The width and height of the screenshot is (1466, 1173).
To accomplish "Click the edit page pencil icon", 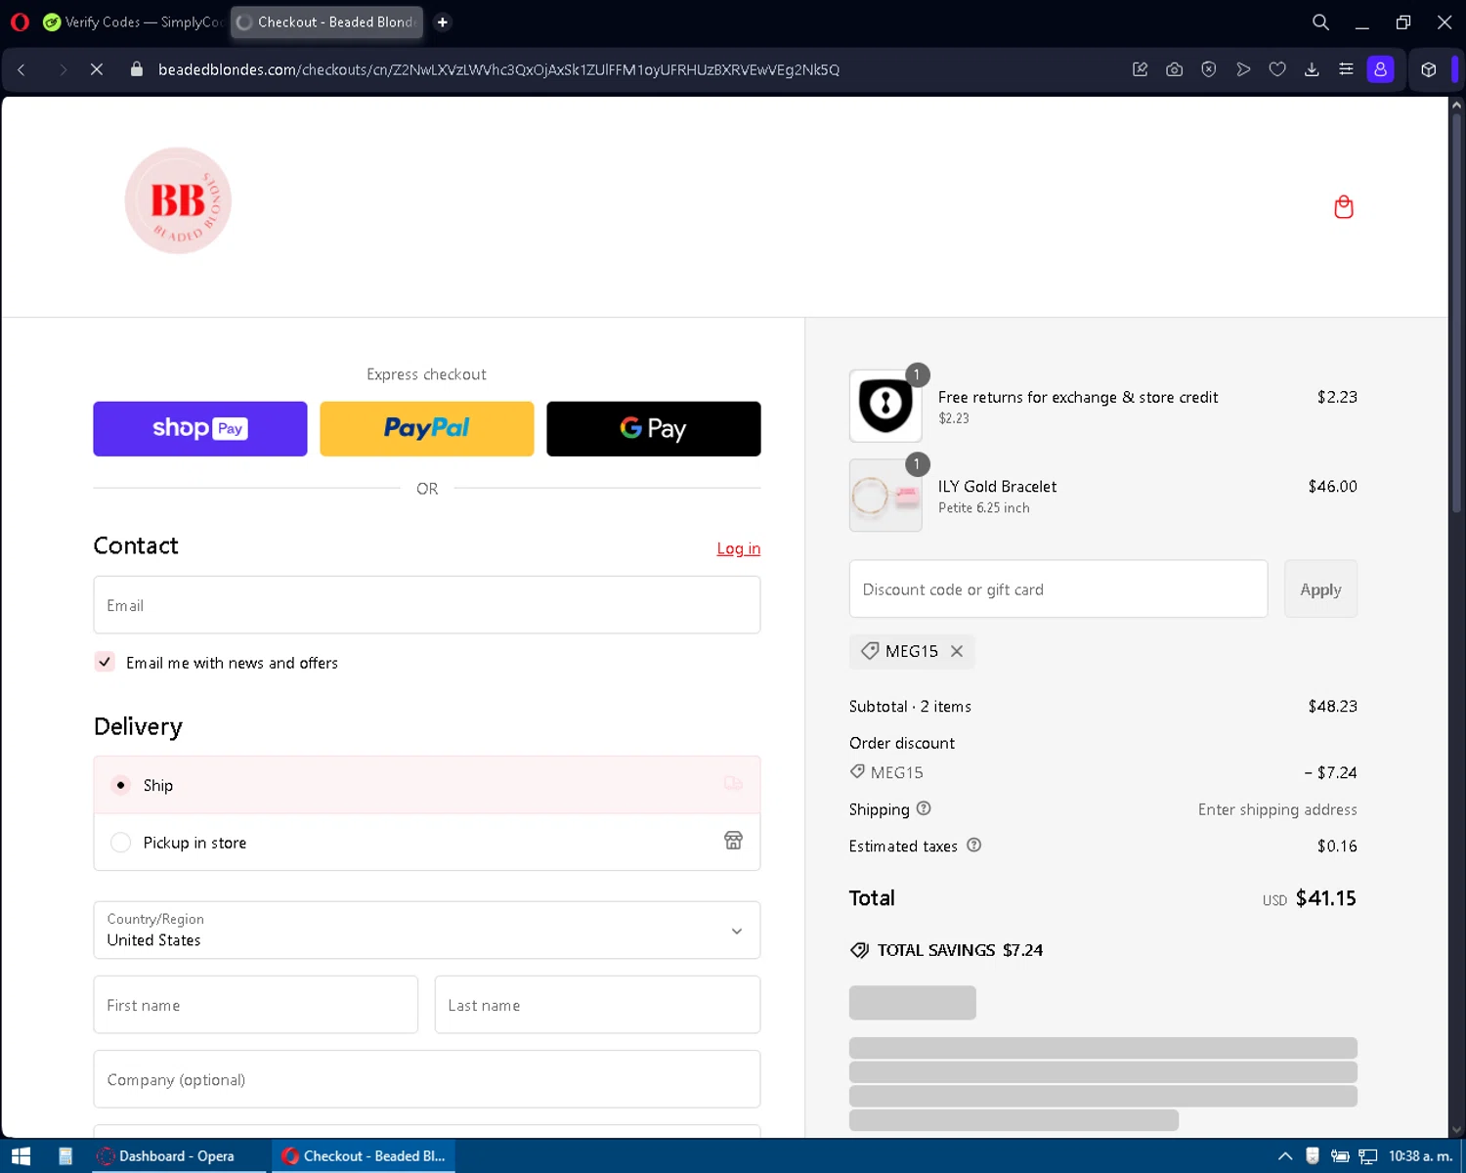I will point(1140,69).
